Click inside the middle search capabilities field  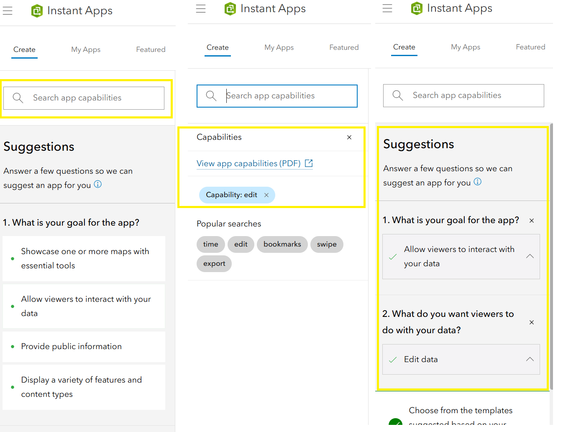tap(276, 96)
